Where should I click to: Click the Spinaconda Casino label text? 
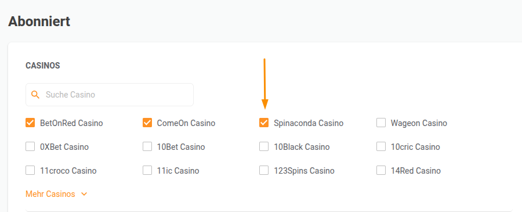click(x=309, y=123)
